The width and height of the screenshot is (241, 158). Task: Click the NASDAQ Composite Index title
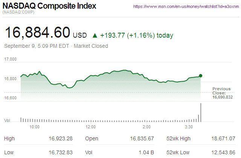tap(49, 6)
